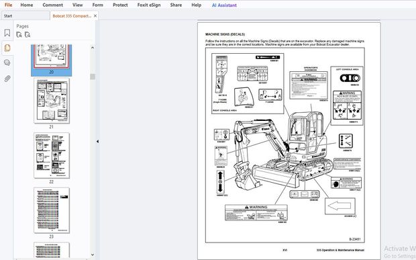Open the Pages panel icon
The width and height of the screenshot is (416, 260).
(x=7, y=48)
